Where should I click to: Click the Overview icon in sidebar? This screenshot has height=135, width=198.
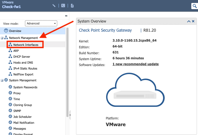click(6, 31)
